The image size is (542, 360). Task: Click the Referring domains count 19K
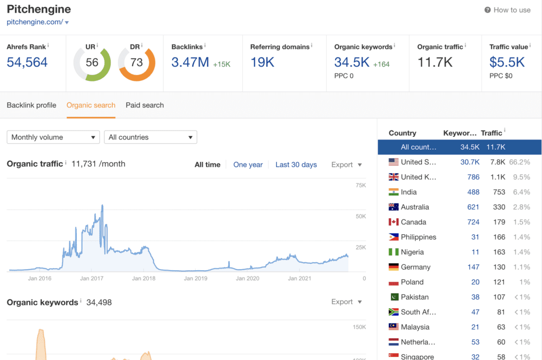(x=263, y=62)
